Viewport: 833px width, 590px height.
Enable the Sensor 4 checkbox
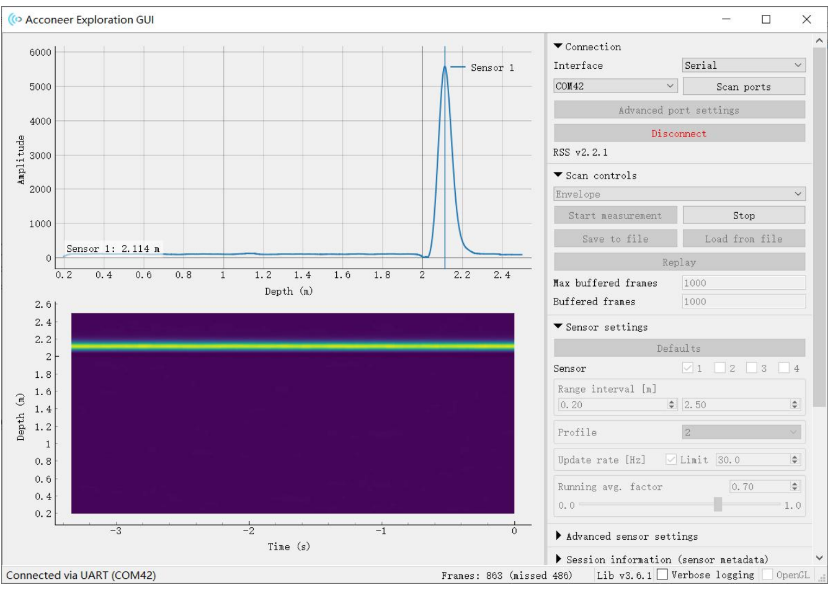coord(784,369)
